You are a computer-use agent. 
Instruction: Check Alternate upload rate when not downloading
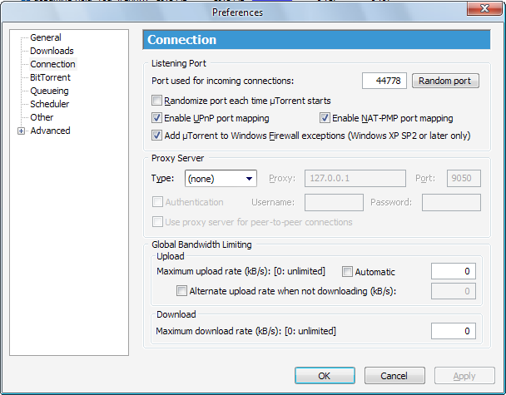[182, 291]
